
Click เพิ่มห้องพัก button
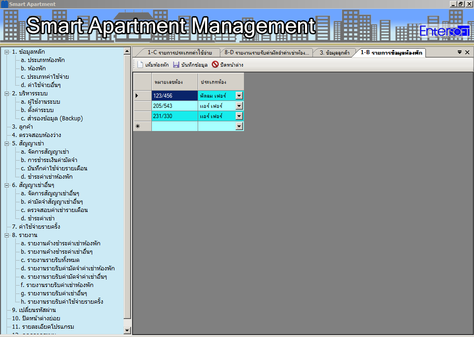pos(153,65)
